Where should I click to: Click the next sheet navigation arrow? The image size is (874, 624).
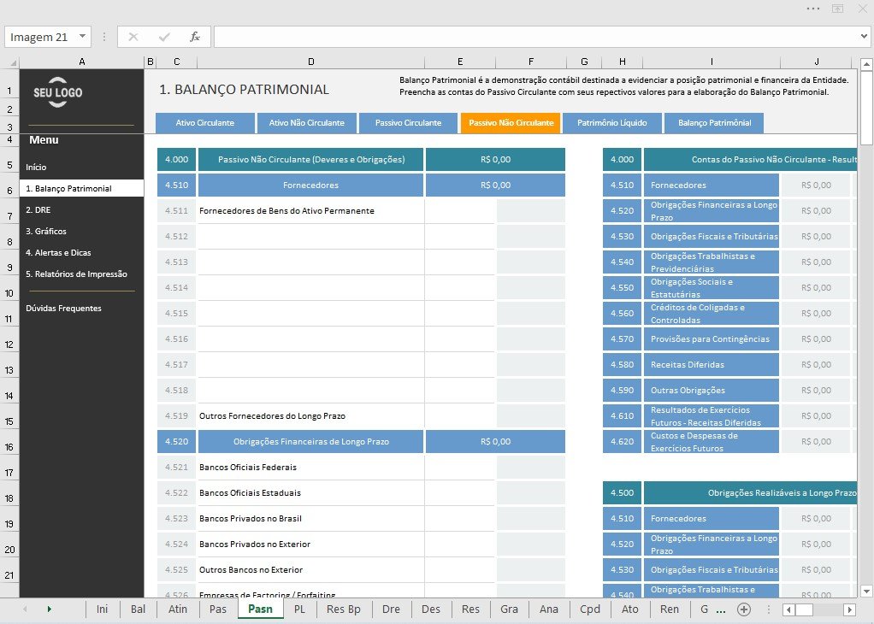[49, 609]
